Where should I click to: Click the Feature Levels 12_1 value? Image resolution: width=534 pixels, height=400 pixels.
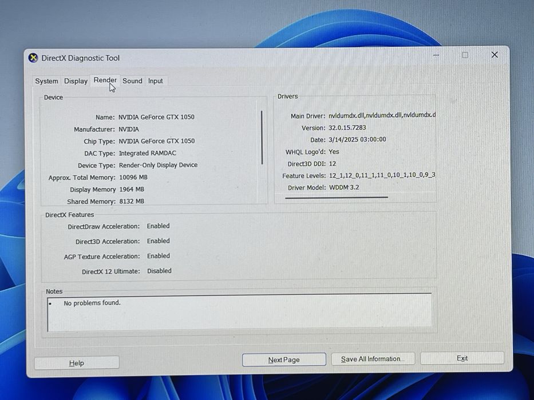[x=382, y=175]
